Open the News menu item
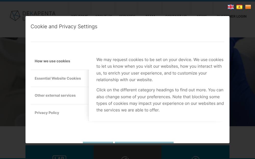The width and height of the screenshot is (255, 159). 202,16
